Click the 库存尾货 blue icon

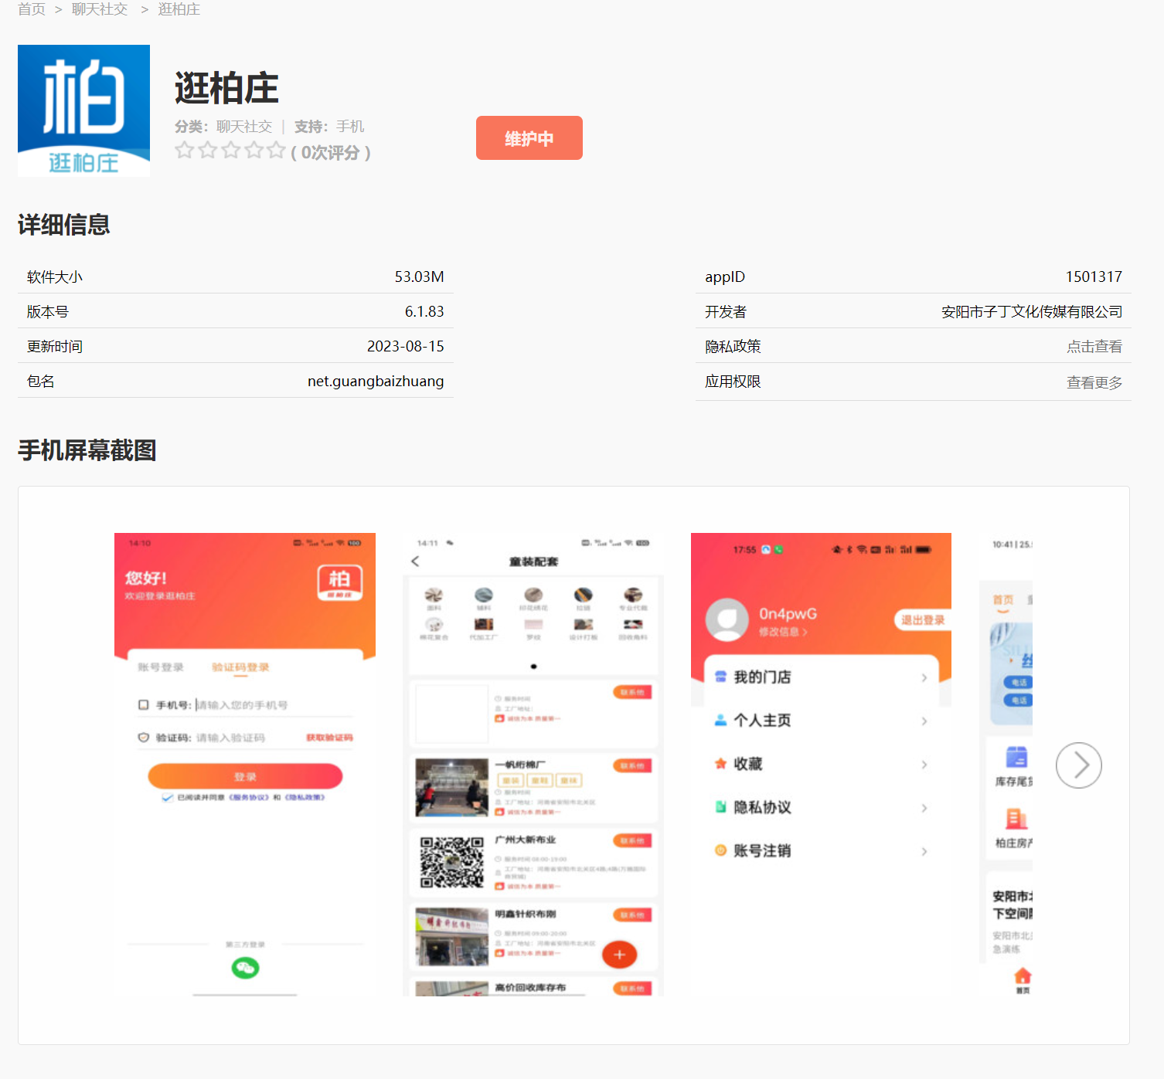point(1016,757)
